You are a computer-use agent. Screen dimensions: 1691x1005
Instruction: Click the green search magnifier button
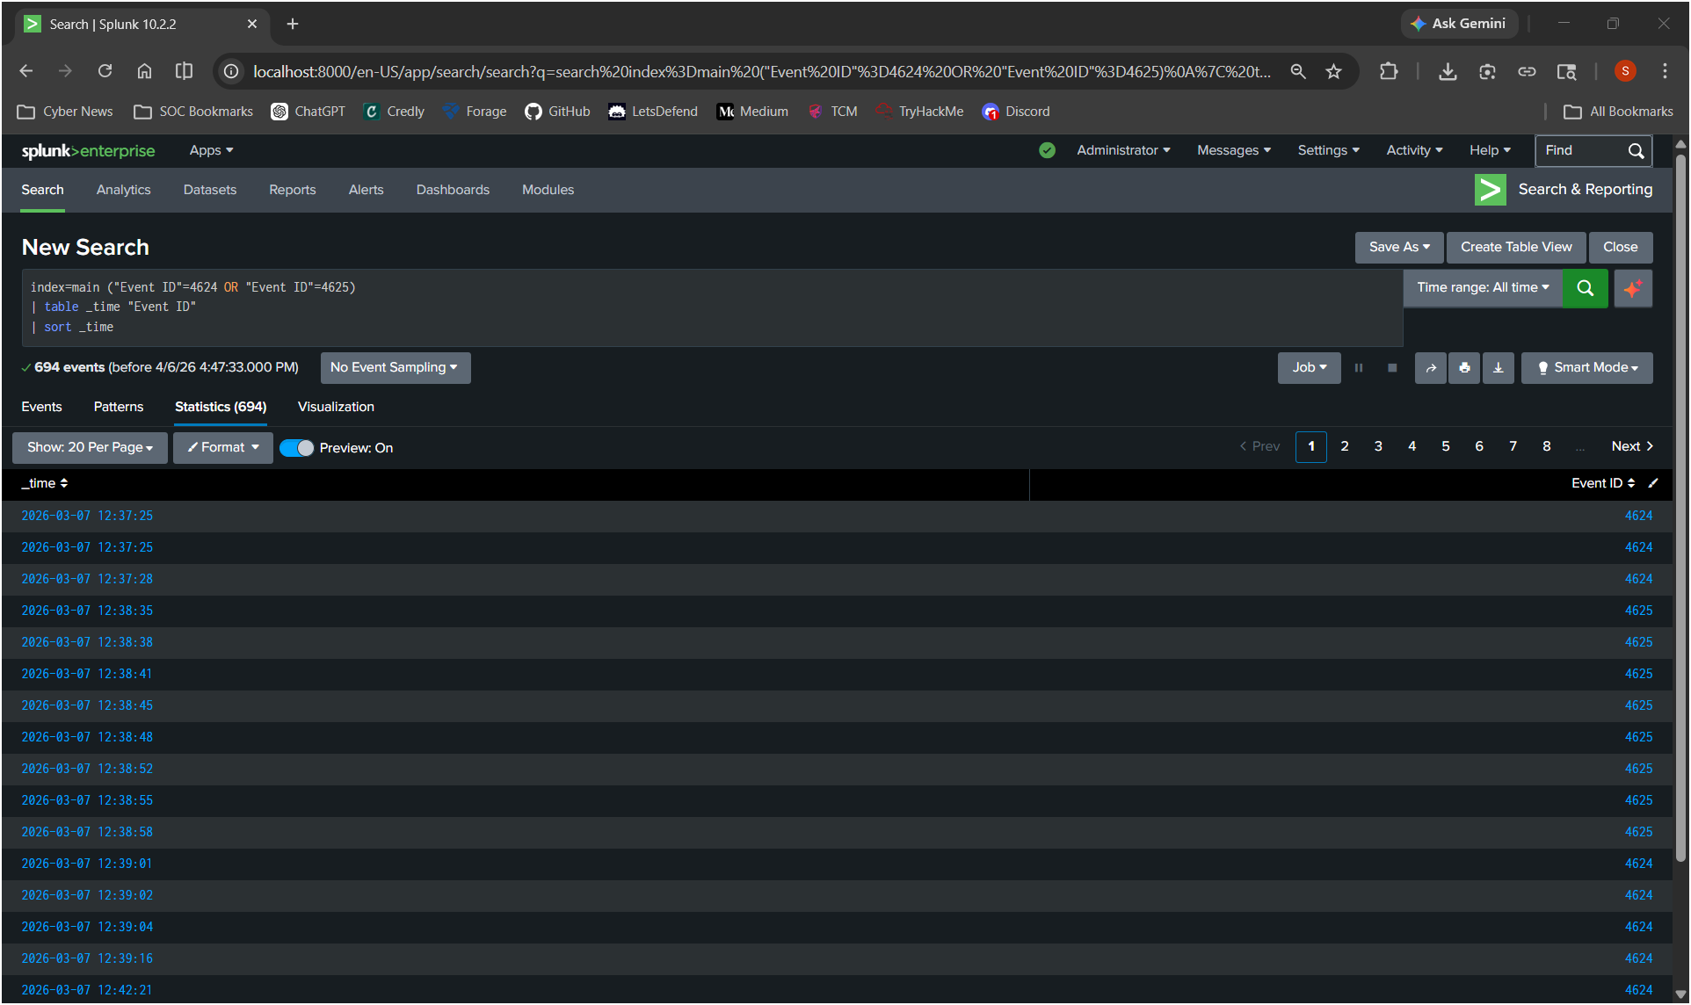1585,288
